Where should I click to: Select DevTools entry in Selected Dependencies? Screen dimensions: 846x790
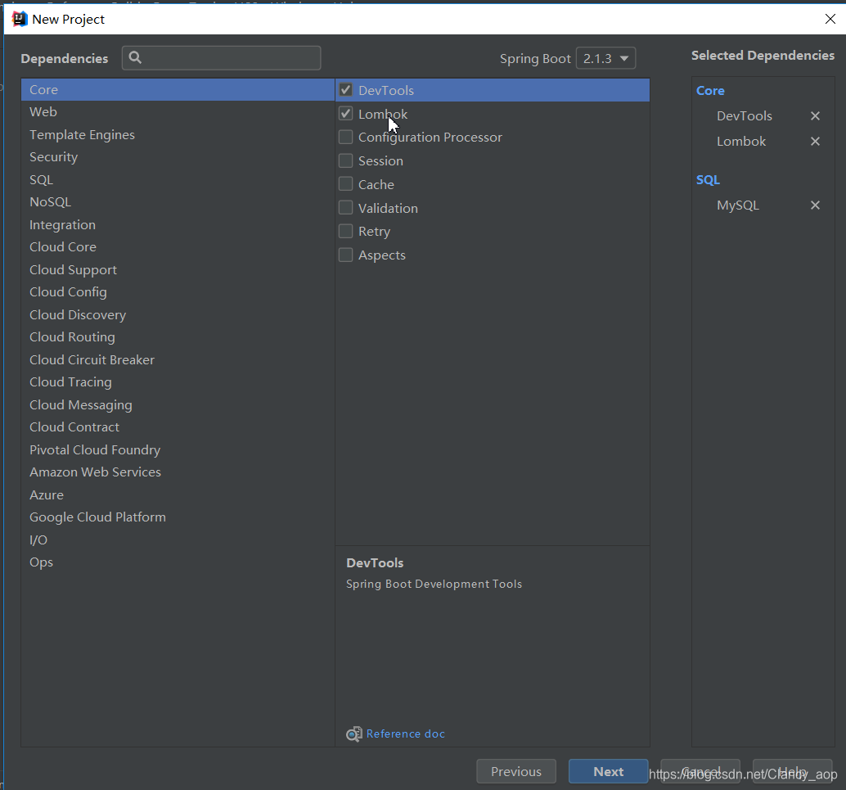click(x=744, y=116)
